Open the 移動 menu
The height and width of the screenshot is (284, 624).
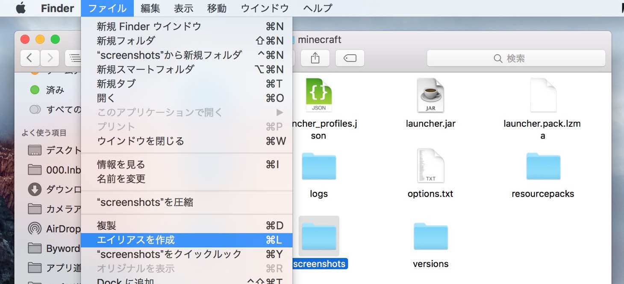click(217, 8)
